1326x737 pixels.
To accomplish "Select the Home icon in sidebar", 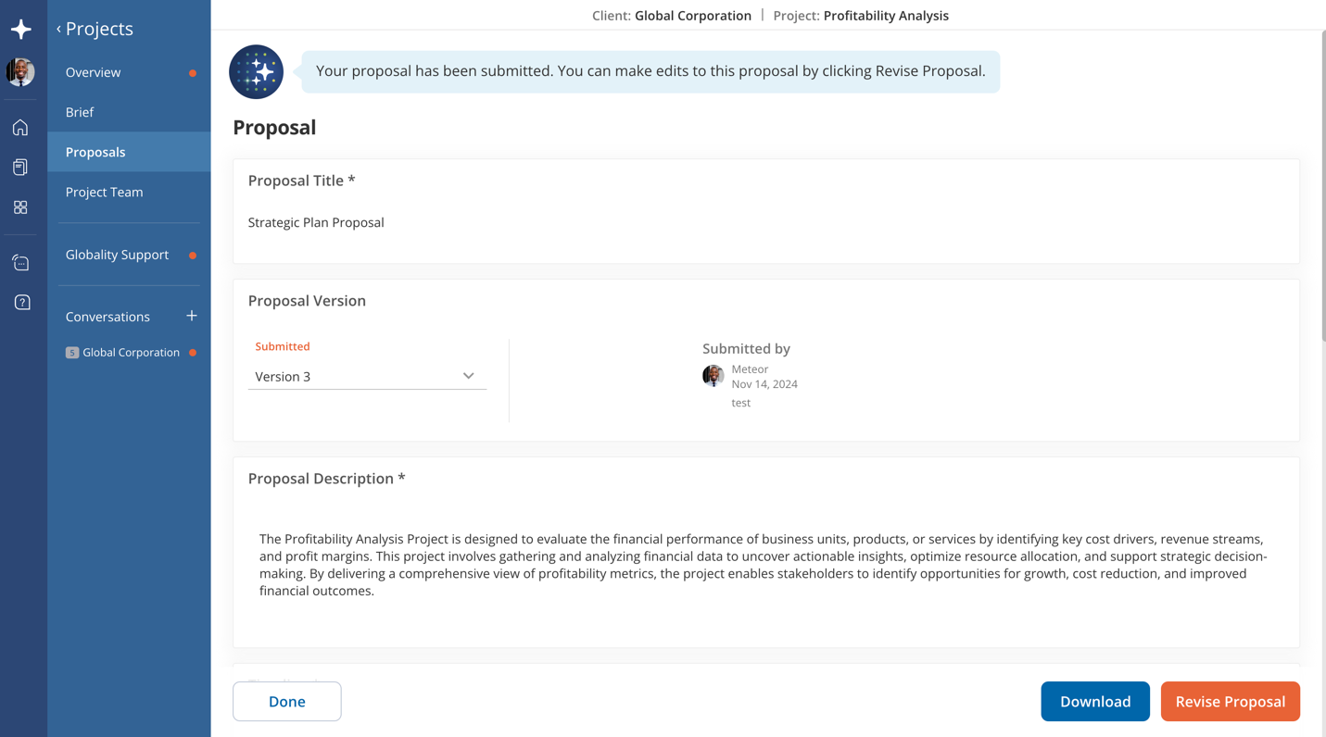I will tap(20, 127).
